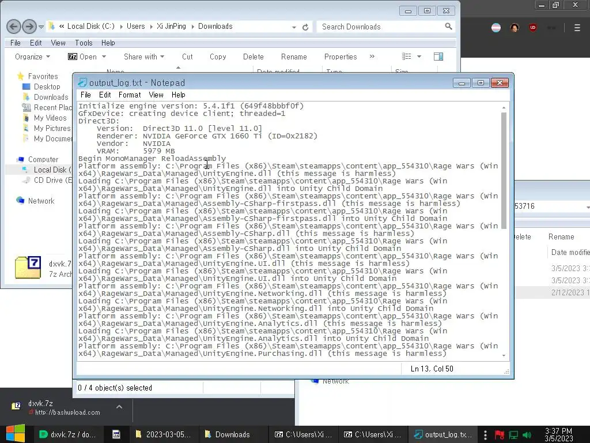Select Desktop in Favorites
The height and width of the screenshot is (443, 590).
pyautogui.click(x=47, y=87)
